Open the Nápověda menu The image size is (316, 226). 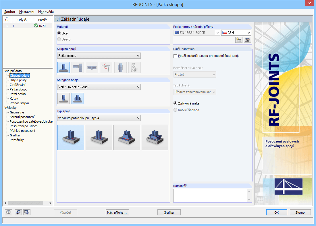tap(46, 12)
